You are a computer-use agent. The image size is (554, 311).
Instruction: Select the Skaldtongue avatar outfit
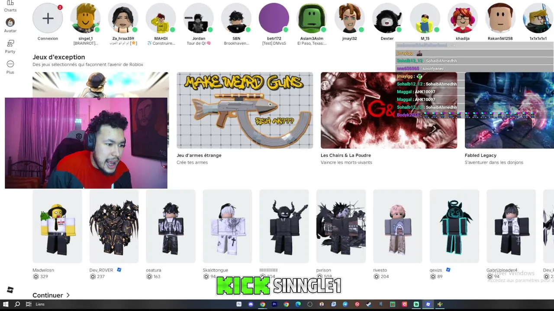[x=227, y=226]
